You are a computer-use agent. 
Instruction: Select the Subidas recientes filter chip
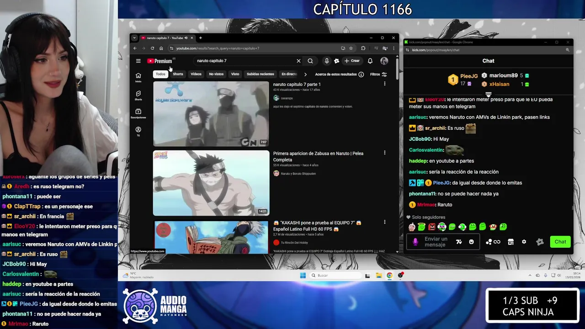pos(261,74)
